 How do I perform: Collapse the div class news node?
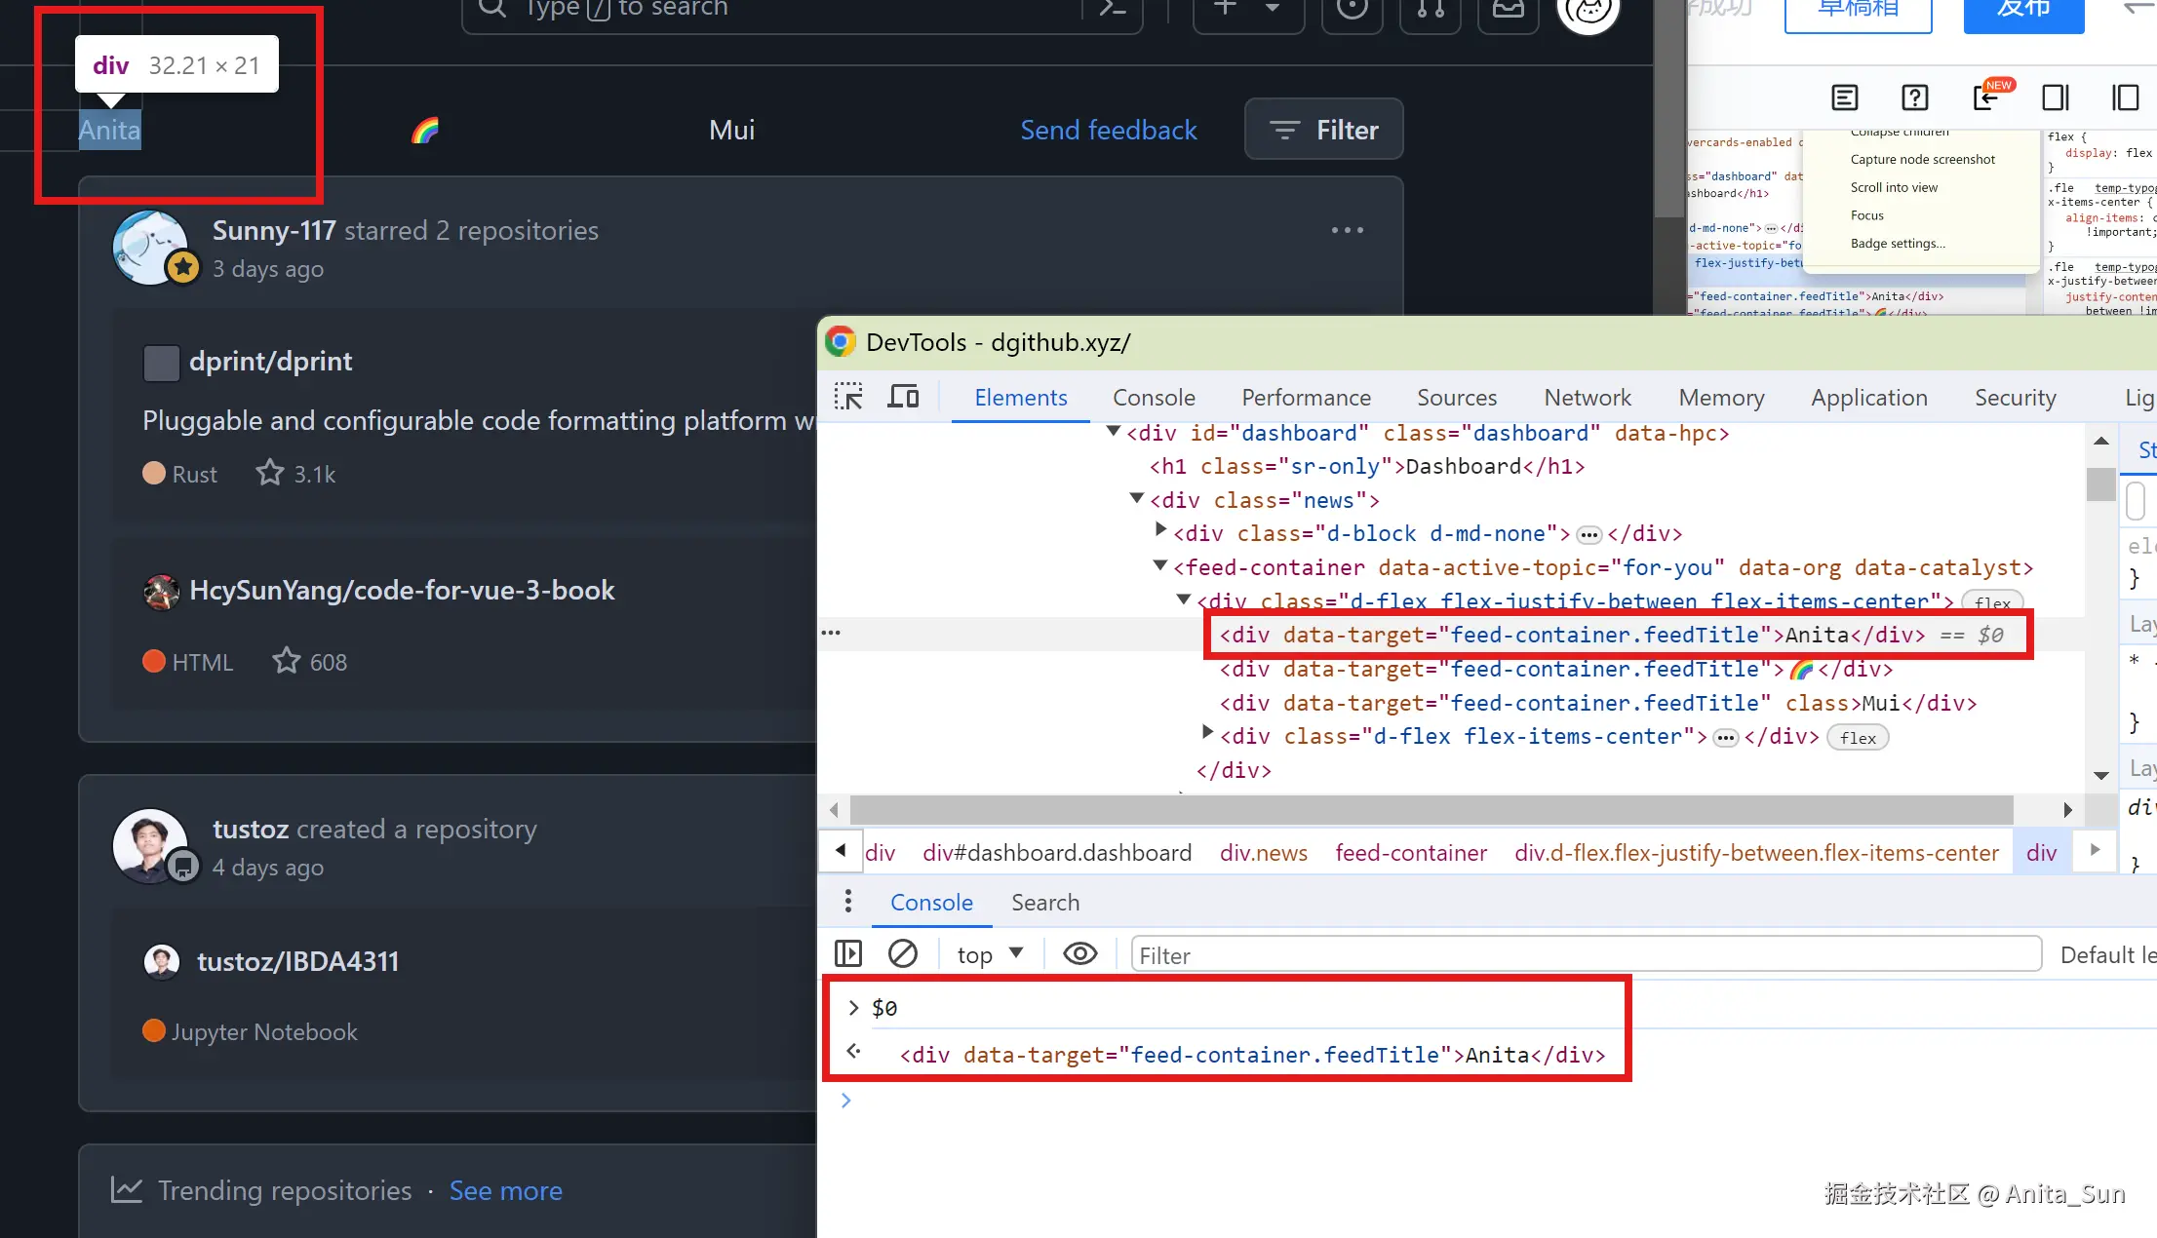click(1136, 499)
